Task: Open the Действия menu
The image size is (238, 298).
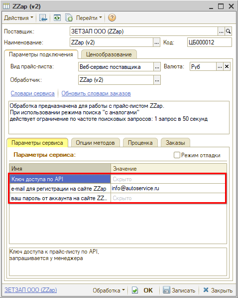Action: [x=18, y=18]
